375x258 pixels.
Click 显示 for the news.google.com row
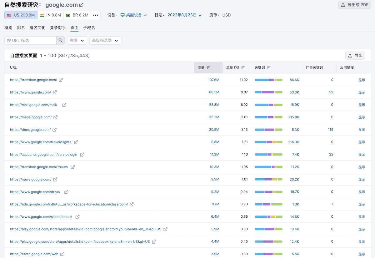coord(362,180)
